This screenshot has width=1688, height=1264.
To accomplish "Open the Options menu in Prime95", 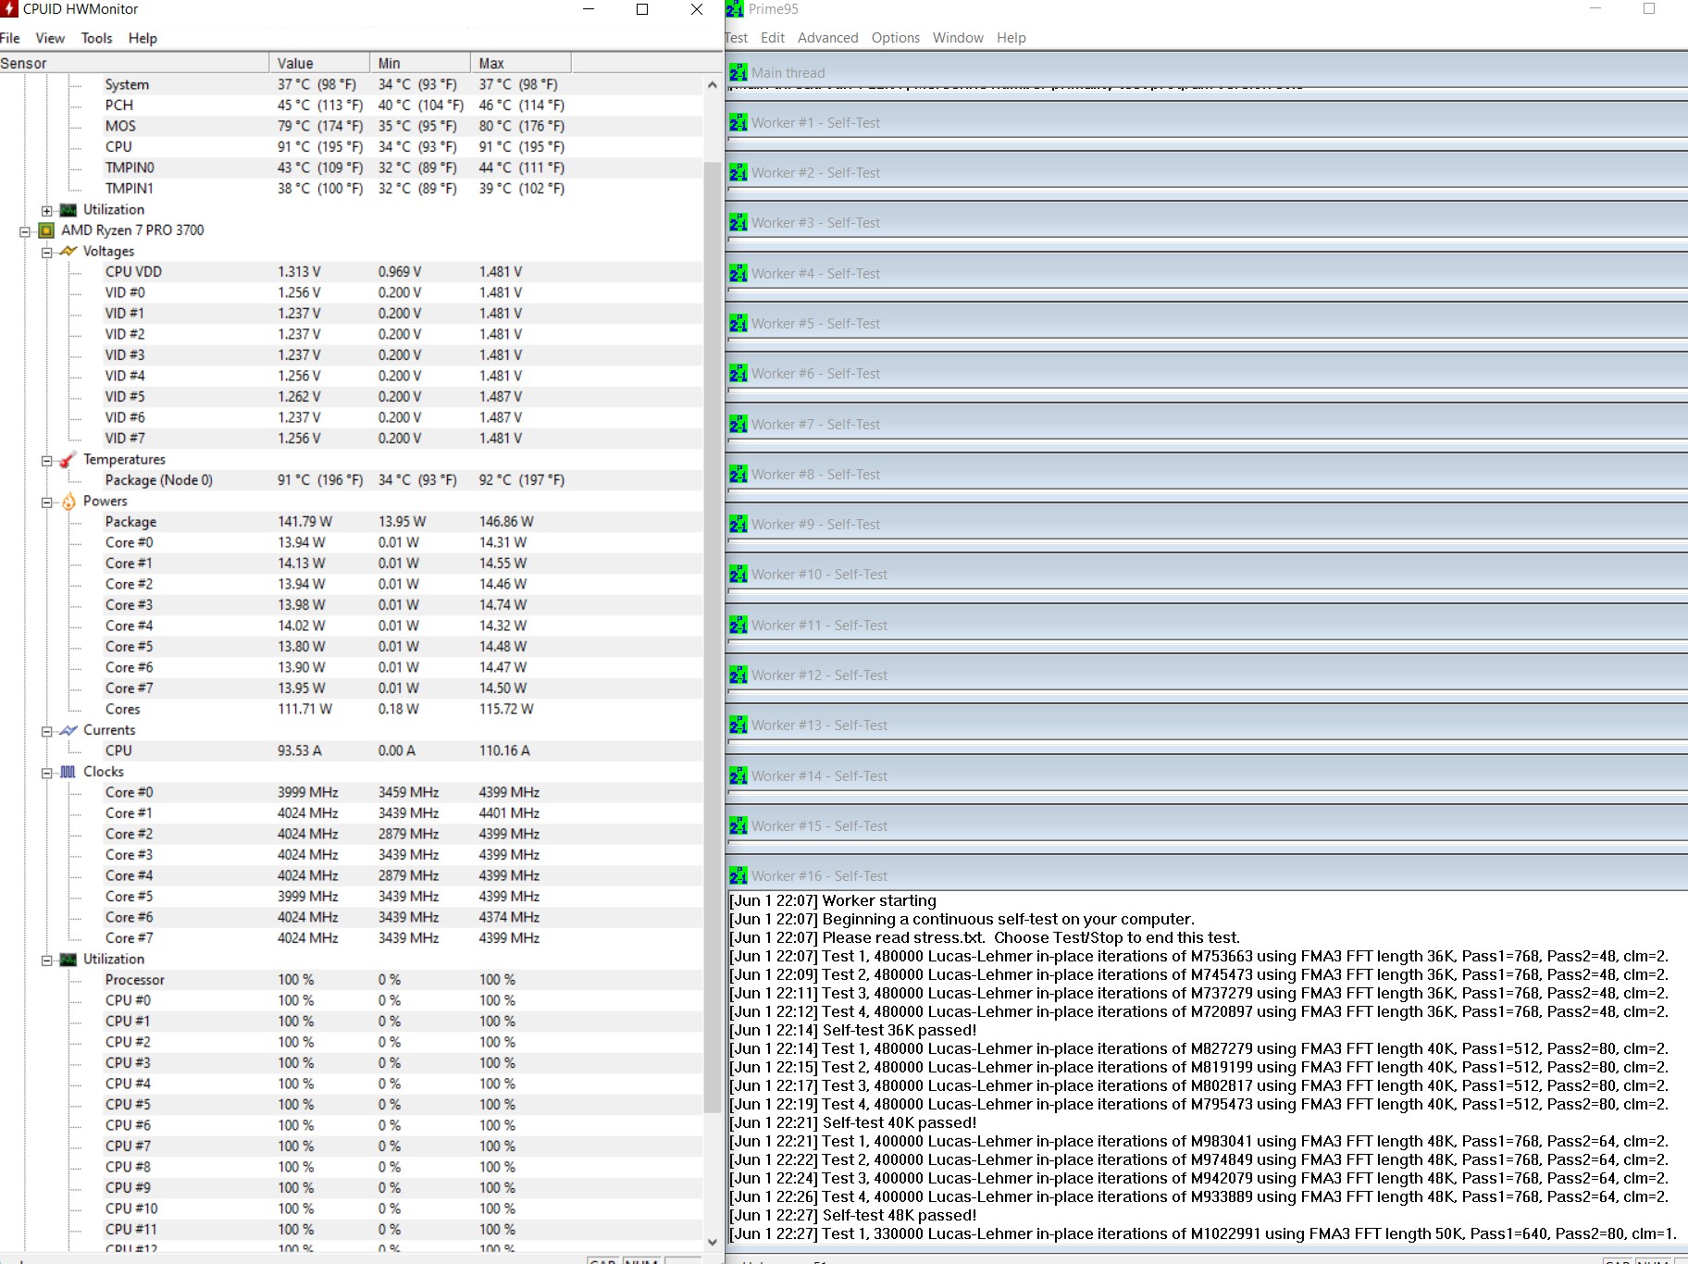I will coord(896,38).
